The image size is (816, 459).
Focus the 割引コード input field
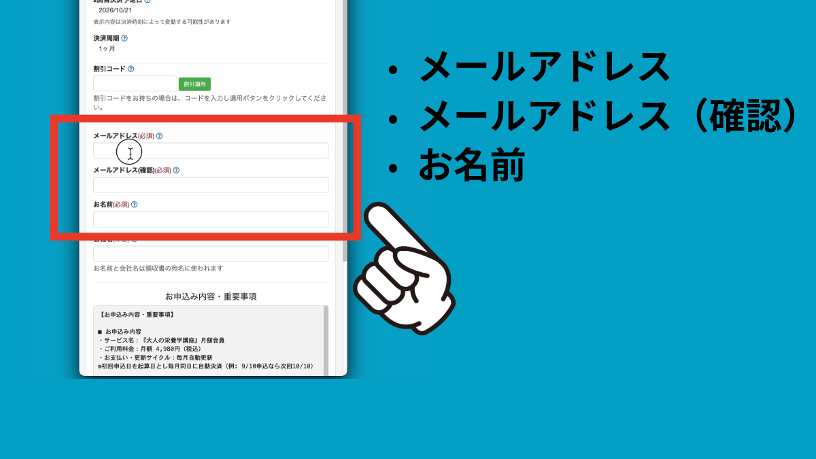coord(135,84)
